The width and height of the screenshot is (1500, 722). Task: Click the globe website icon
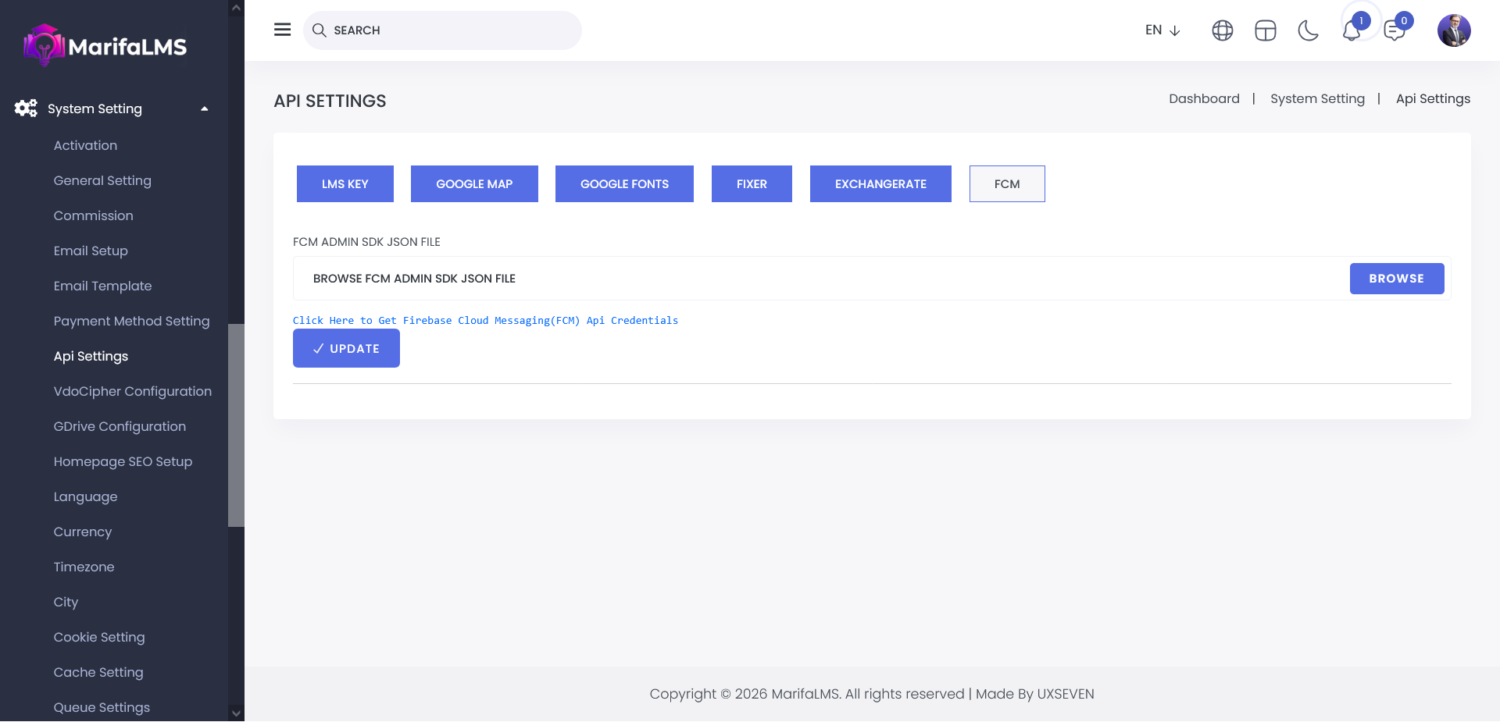click(x=1222, y=30)
